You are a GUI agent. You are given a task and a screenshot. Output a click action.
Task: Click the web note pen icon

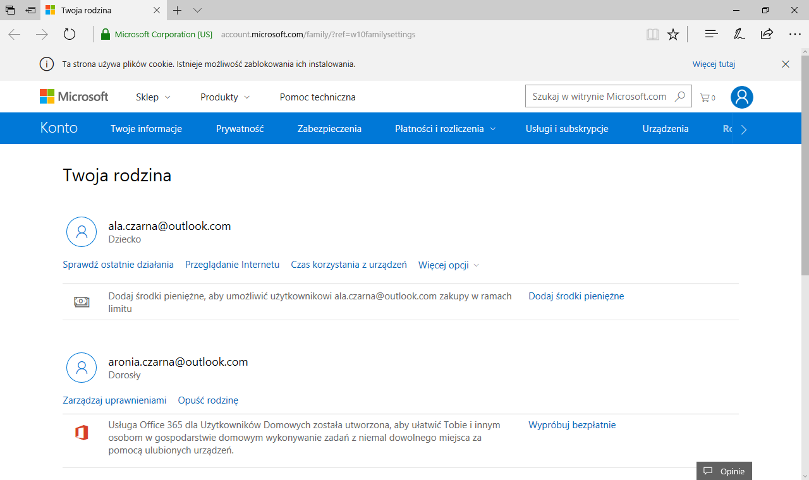click(x=739, y=35)
